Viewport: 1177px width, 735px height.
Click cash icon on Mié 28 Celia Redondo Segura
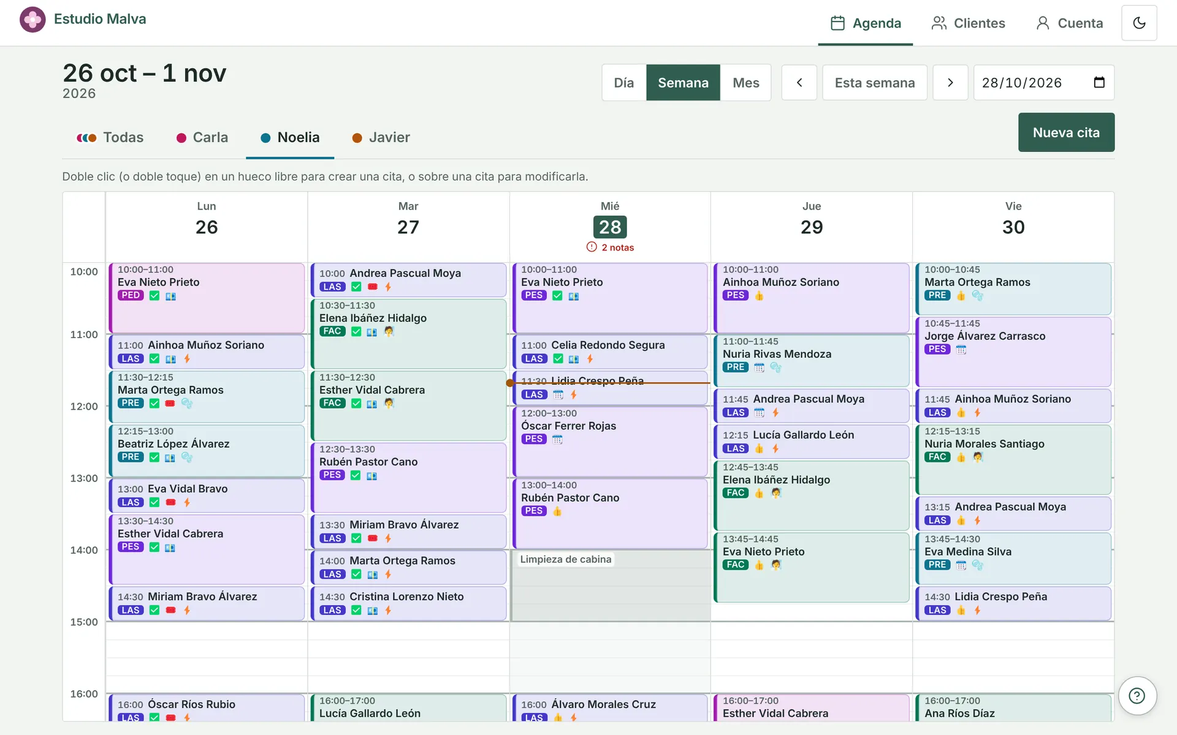pos(574,359)
